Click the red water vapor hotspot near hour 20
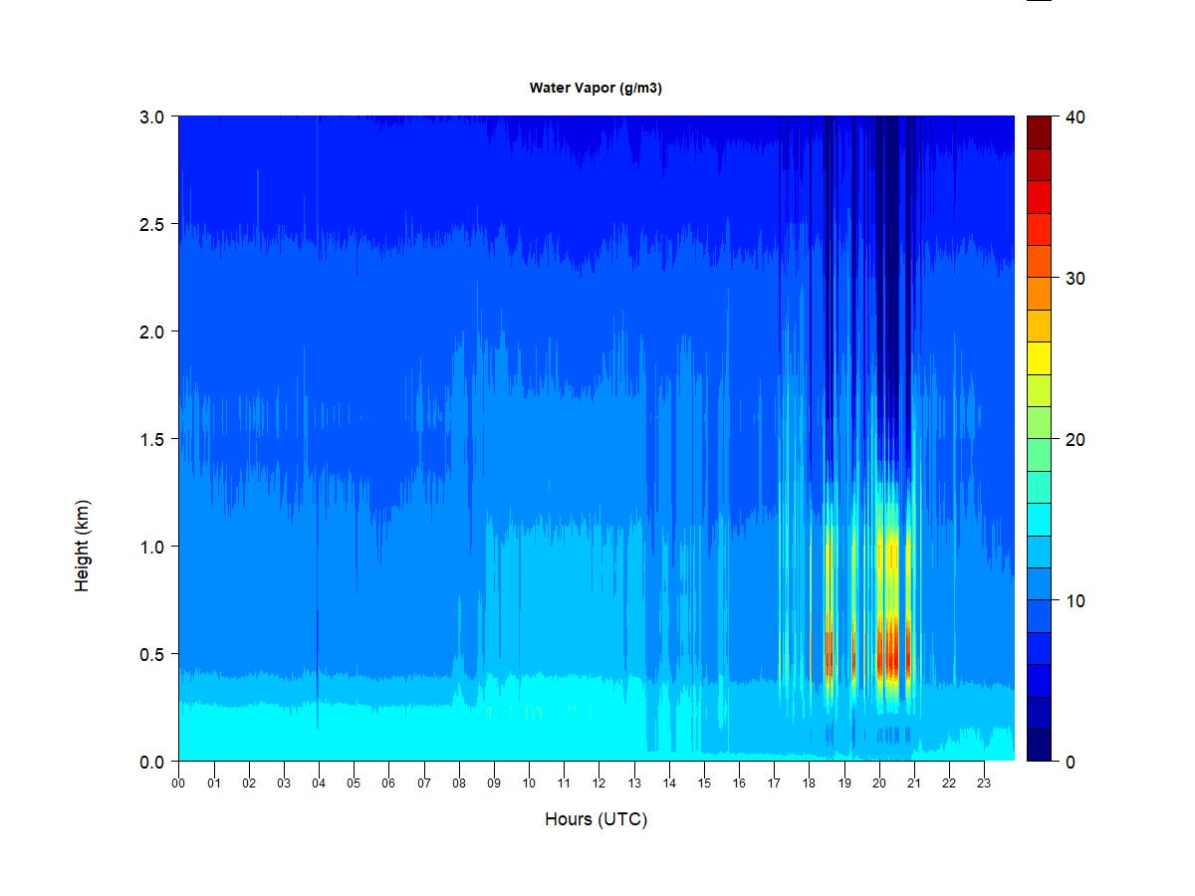1195x896 pixels. tap(889, 657)
